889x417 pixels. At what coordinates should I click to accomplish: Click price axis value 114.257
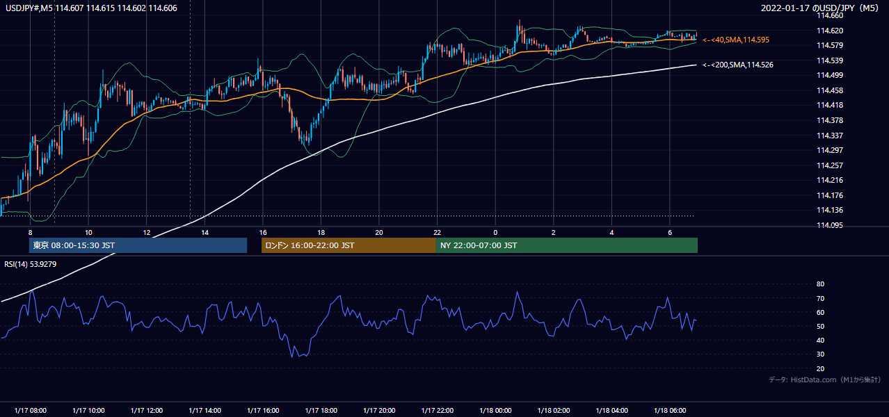tap(831, 165)
